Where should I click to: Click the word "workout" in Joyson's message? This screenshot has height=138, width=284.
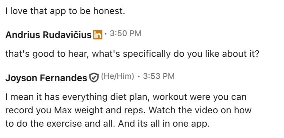(171, 97)
